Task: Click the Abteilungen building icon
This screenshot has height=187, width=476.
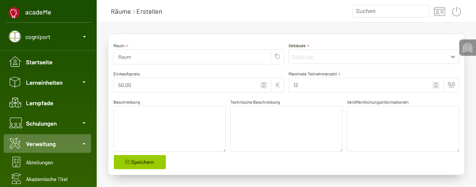Action: coord(16,162)
